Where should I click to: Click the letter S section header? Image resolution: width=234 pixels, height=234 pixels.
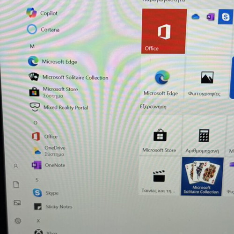(x=37, y=180)
